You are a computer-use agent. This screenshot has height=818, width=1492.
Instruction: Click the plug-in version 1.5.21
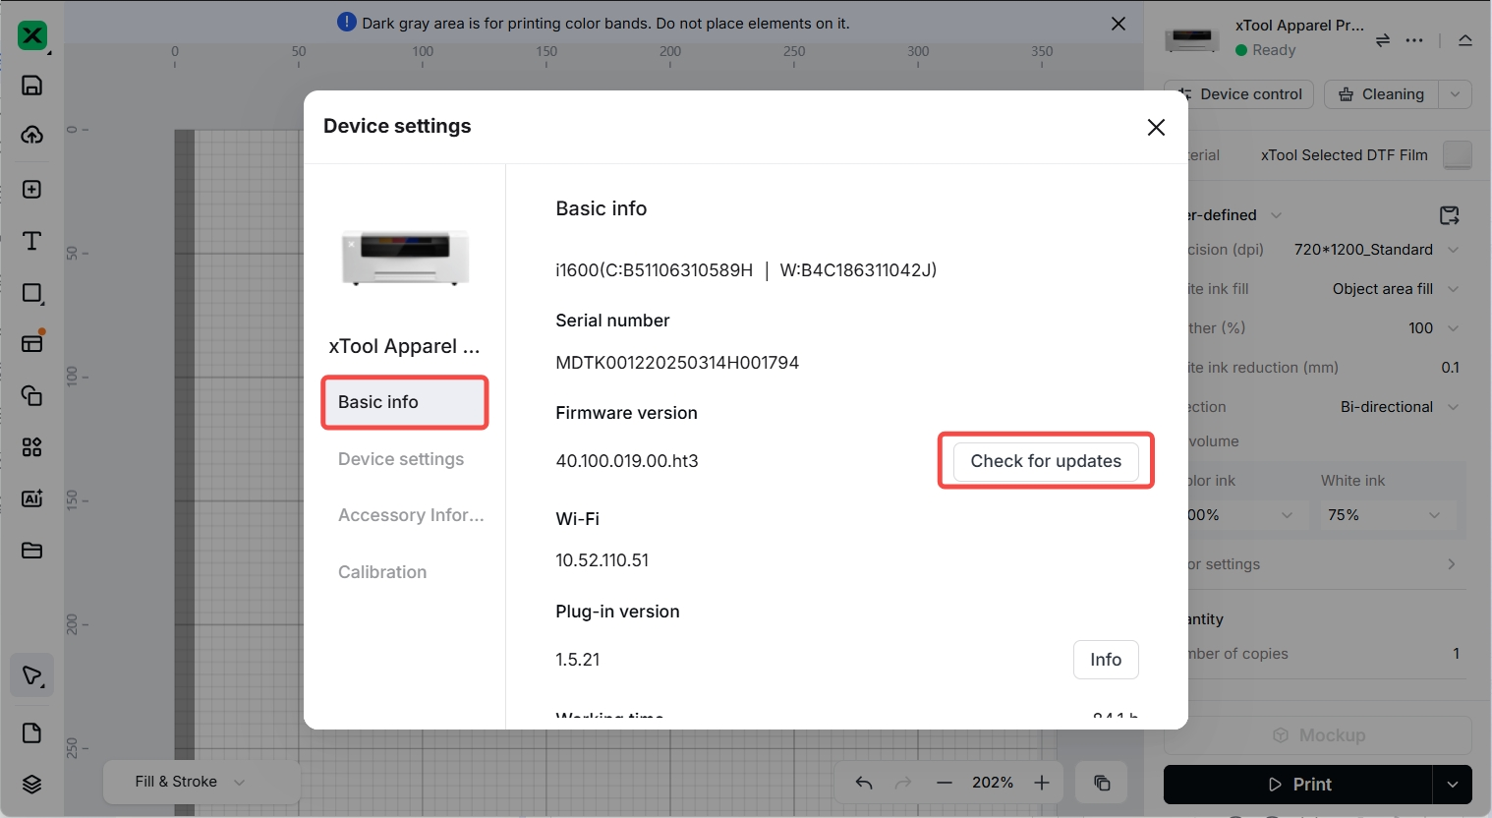coord(578,660)
